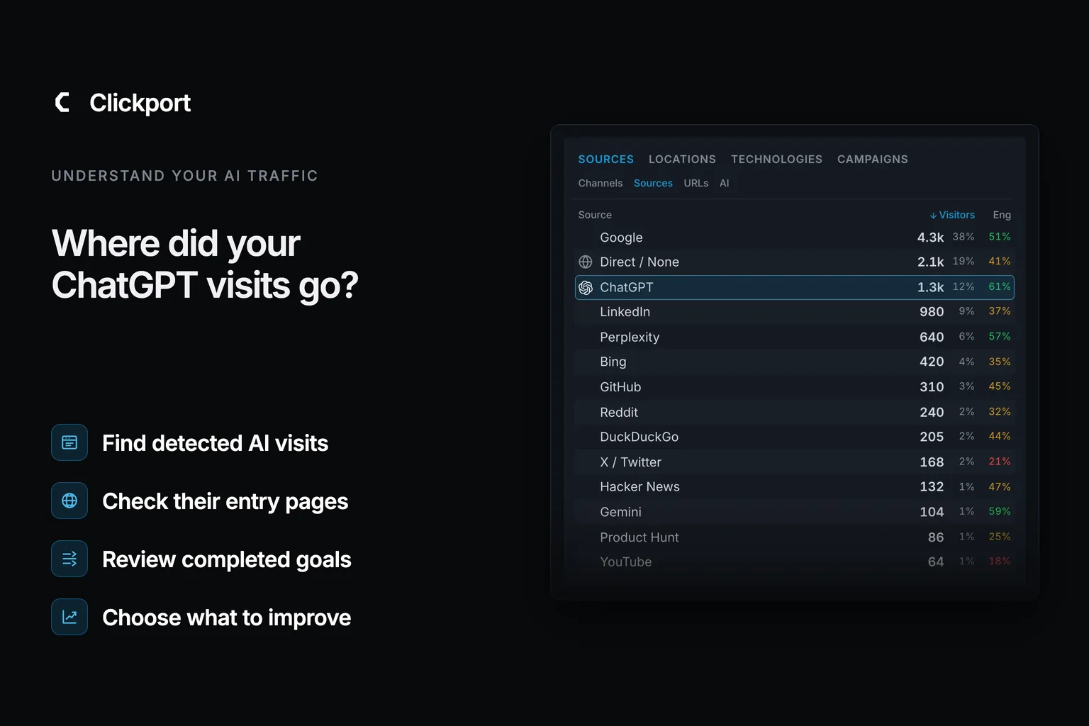The image size is (1089, 726).
Task: Click the globe icon beside entry pages
Action: [x=69, y=501]
